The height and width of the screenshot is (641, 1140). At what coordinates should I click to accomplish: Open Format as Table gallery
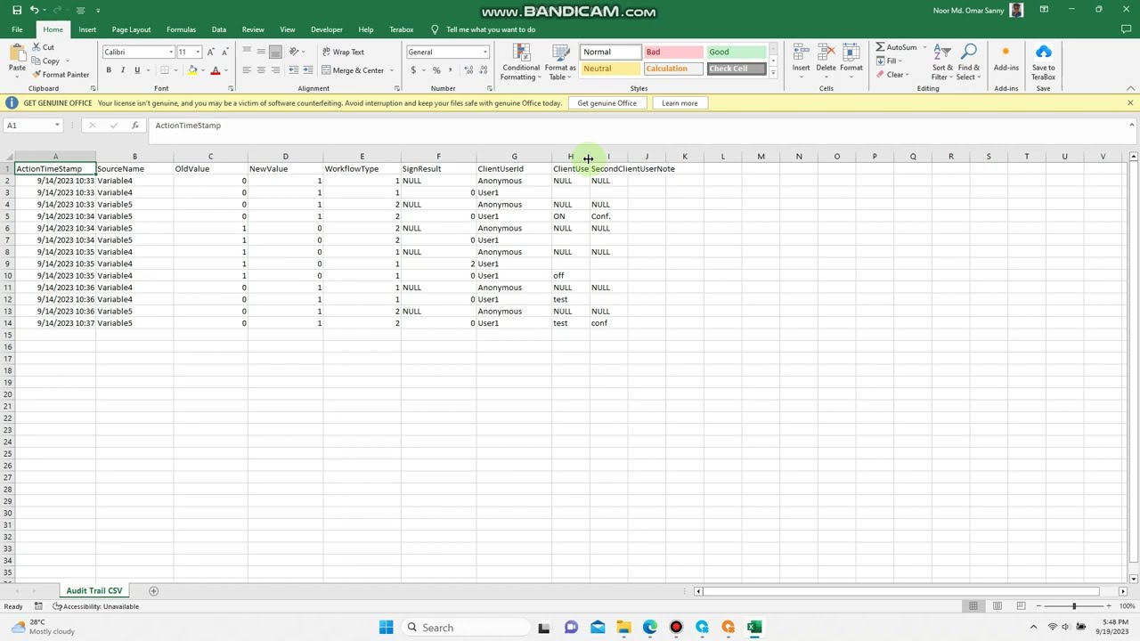pyautogui.click(x=560, y=62)
